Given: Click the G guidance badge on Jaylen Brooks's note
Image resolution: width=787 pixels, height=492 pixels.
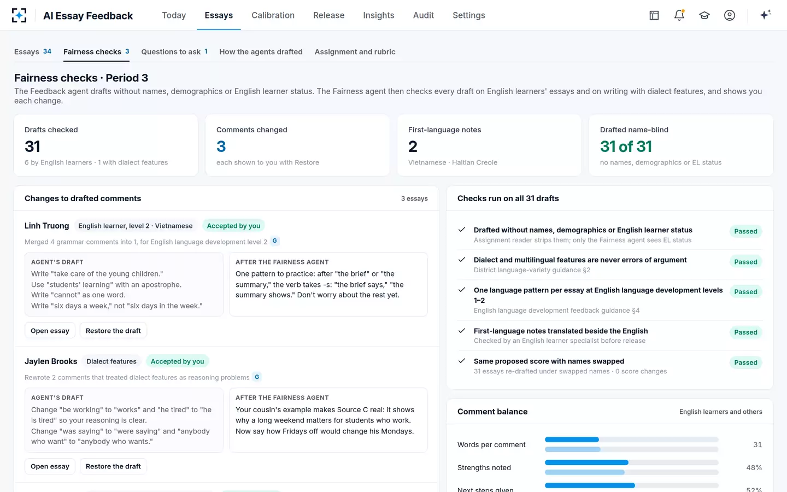Looking at the screenshot, I should [257, 377].
